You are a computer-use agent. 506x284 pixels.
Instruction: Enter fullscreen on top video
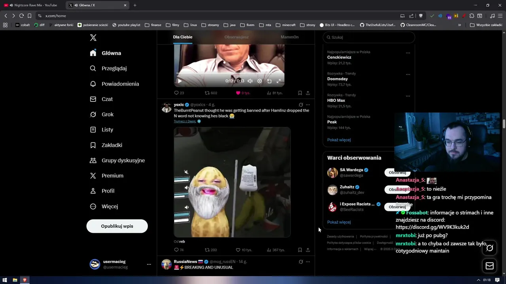pyautogui.click(x=278, y=81)
